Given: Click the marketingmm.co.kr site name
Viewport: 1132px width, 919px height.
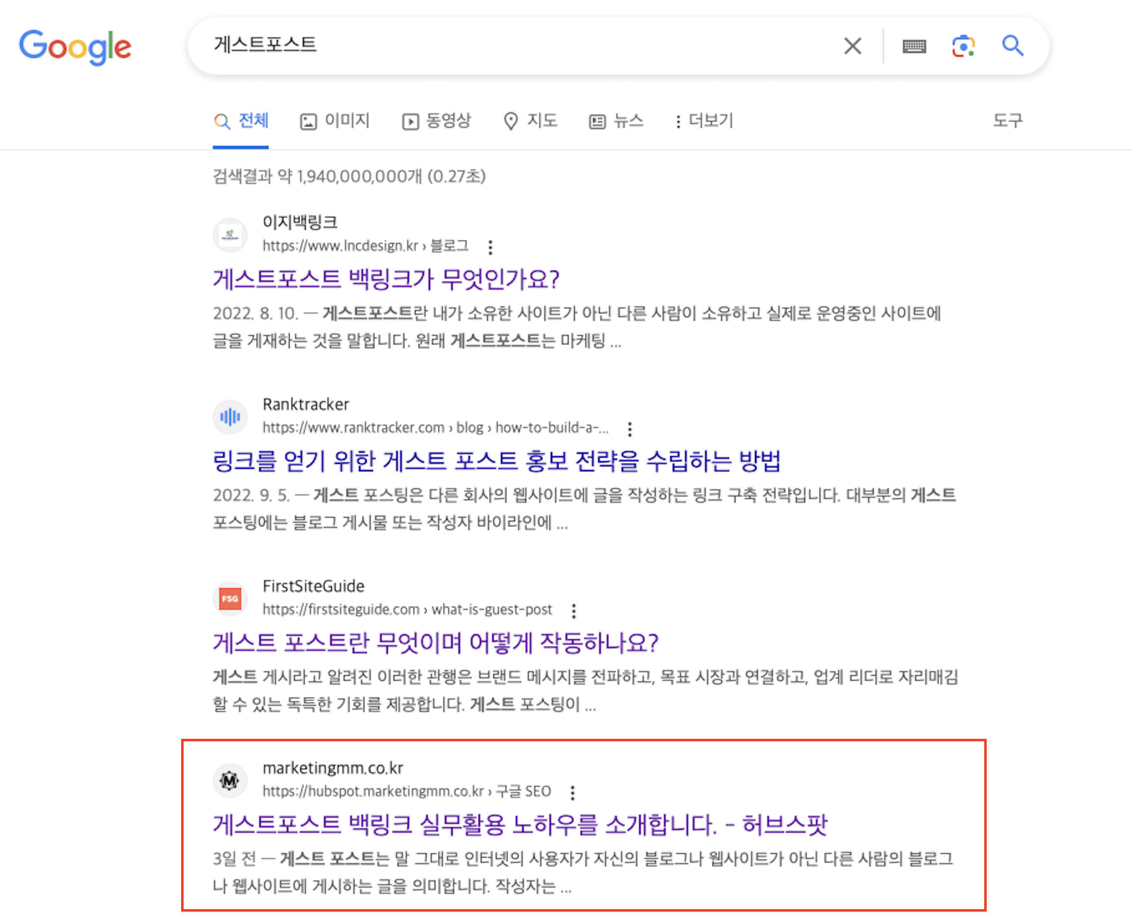Looking at the screenshot, I should 332,768.
